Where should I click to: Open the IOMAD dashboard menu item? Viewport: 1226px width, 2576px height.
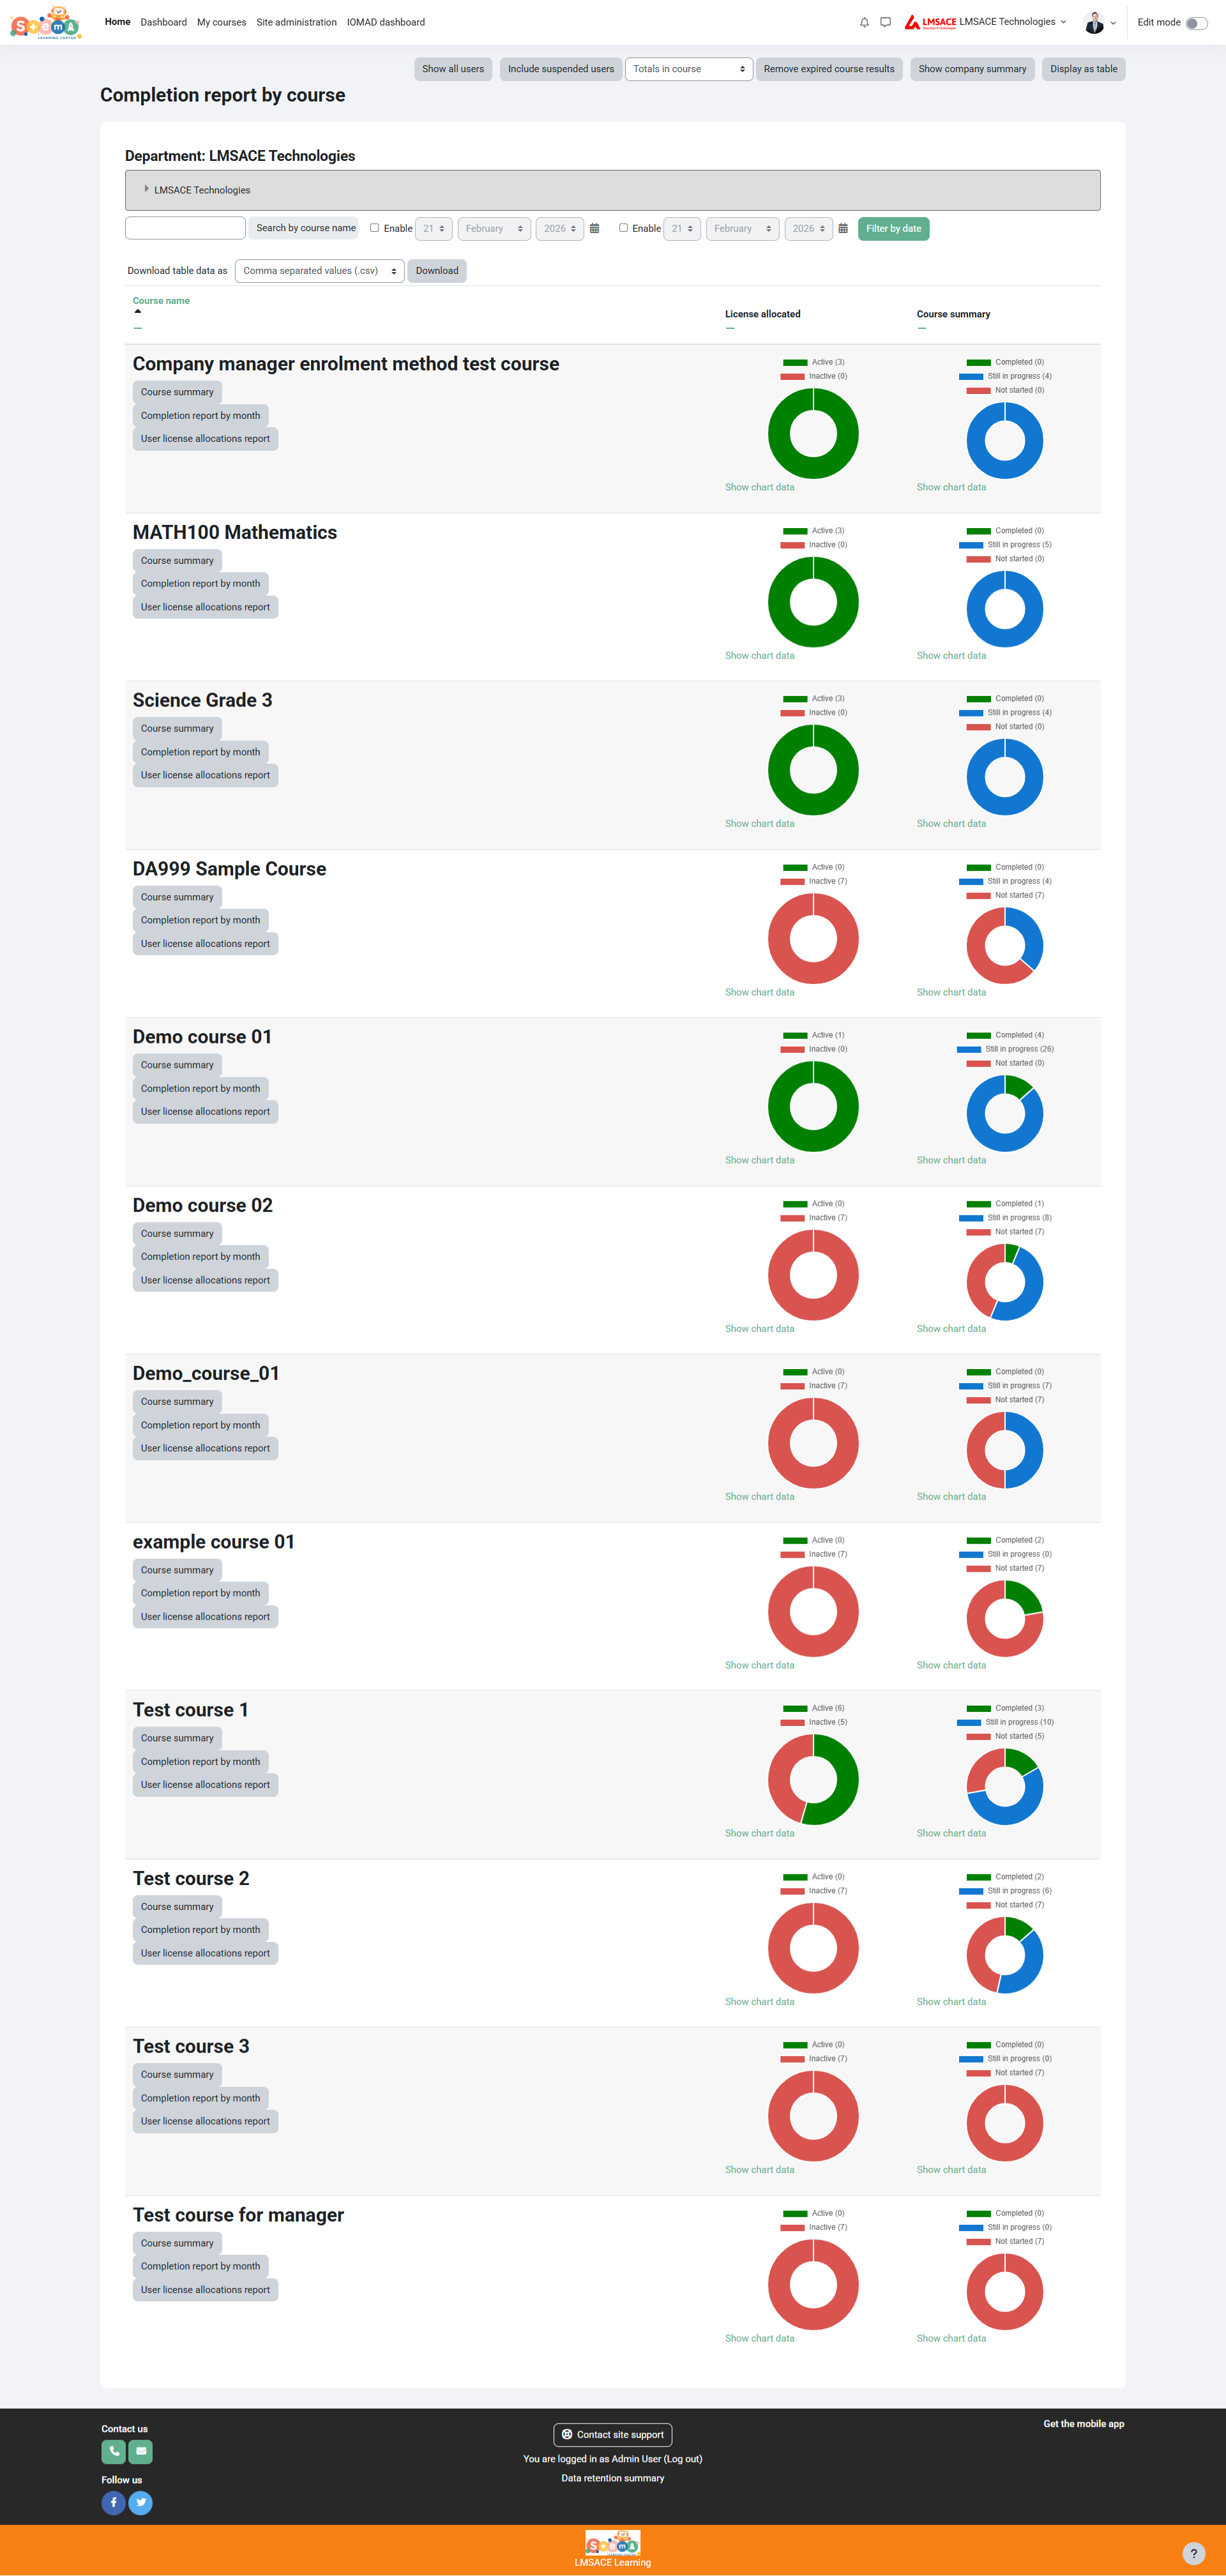(x=385, y=22)
